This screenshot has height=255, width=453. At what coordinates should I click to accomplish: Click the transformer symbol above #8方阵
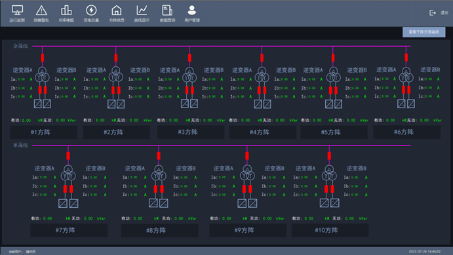pos(159,173)
